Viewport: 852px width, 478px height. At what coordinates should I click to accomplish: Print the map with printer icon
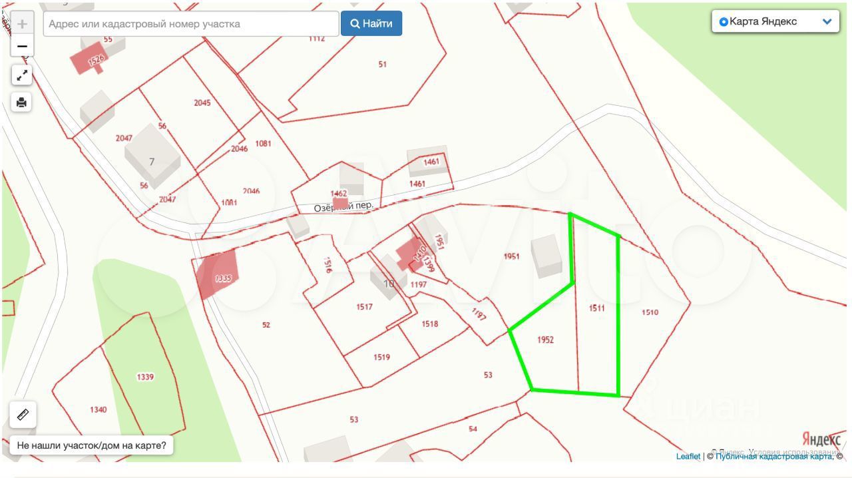(22, 102)
